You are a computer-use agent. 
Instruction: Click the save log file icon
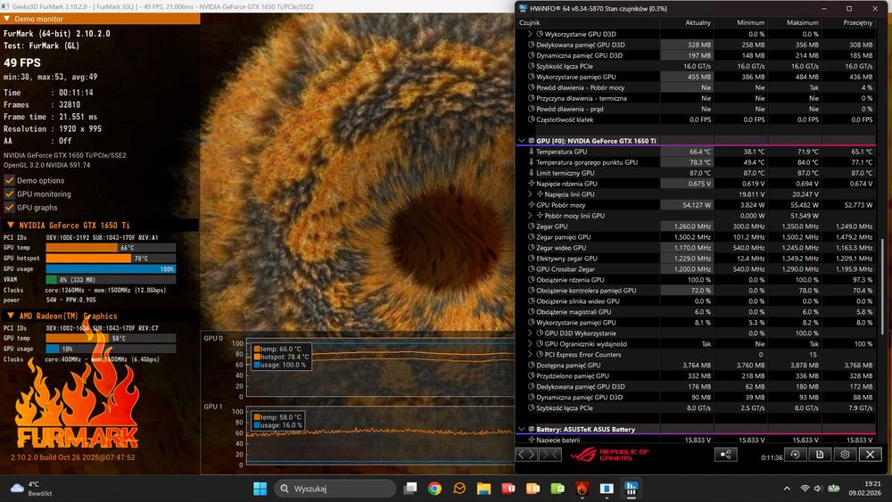[819, 455]
